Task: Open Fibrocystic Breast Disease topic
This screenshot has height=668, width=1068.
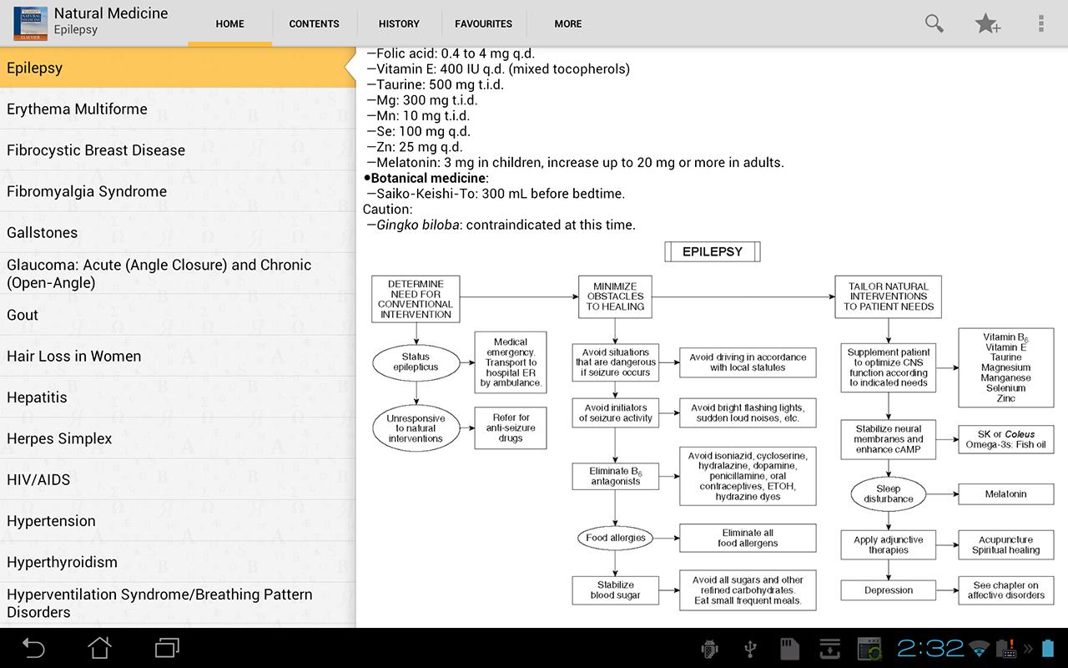Action: (178, 150)
